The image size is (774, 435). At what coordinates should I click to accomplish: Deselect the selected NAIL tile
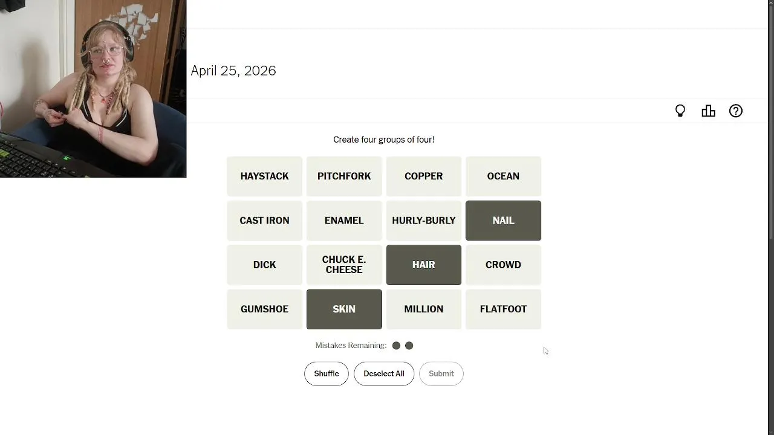coord(503,221)
